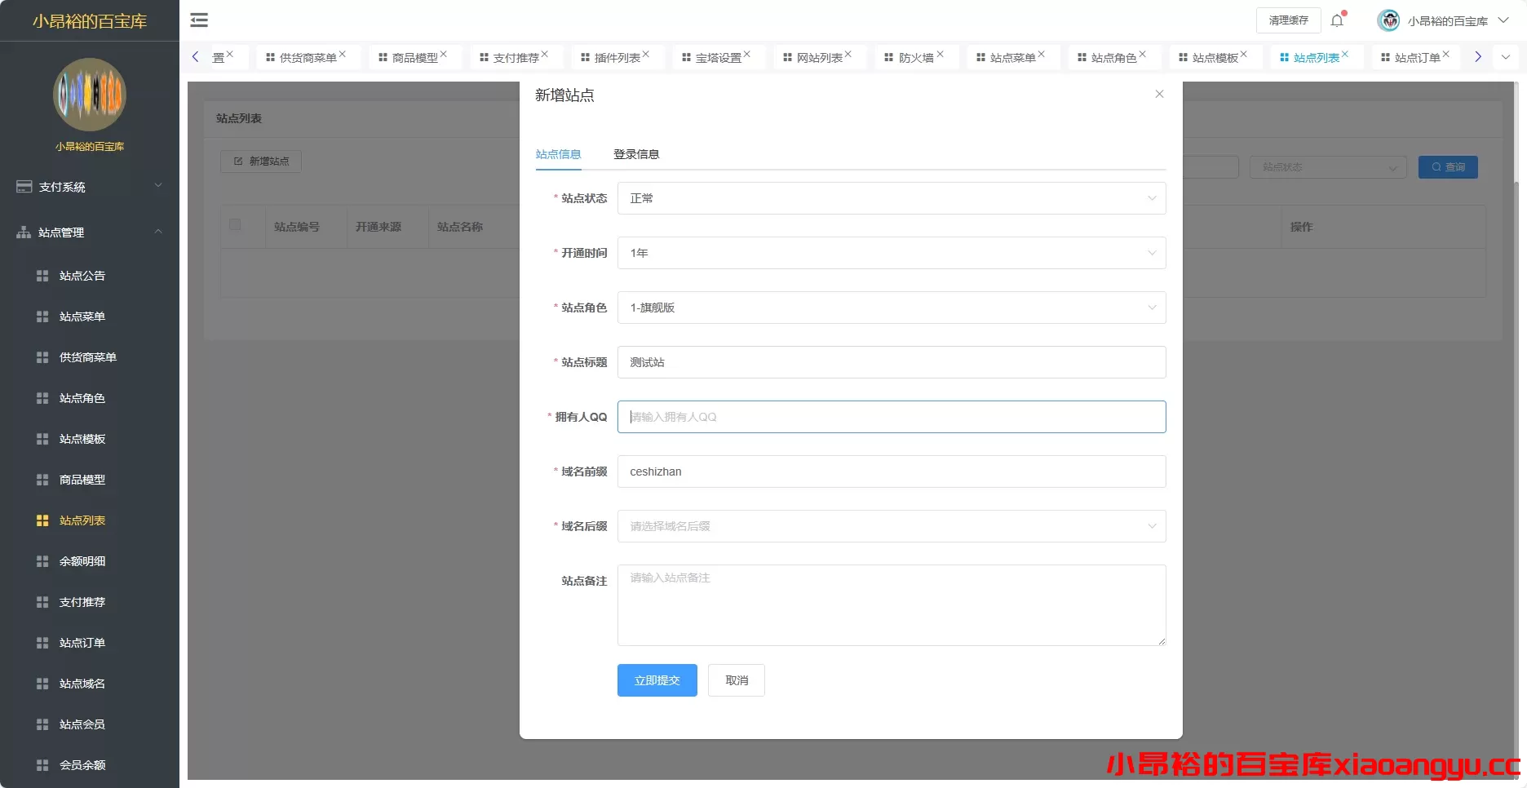Click the 清理缓存 button
The image size is (1527, 788).
pos(1287,20)
